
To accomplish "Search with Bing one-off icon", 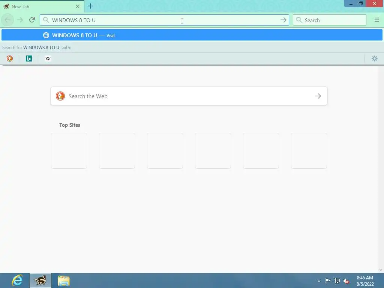I will click(x=29, y=58).
